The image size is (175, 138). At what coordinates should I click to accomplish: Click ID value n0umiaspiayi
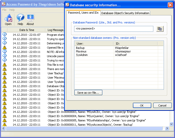123,51
